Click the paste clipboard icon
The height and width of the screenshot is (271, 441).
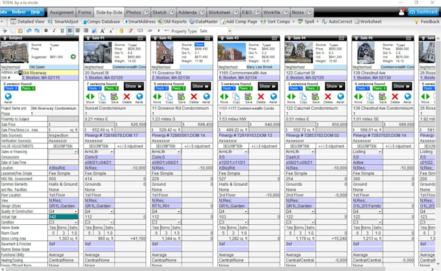(20, 31)
